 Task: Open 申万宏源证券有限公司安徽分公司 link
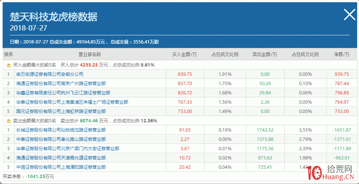click(50, 74)
